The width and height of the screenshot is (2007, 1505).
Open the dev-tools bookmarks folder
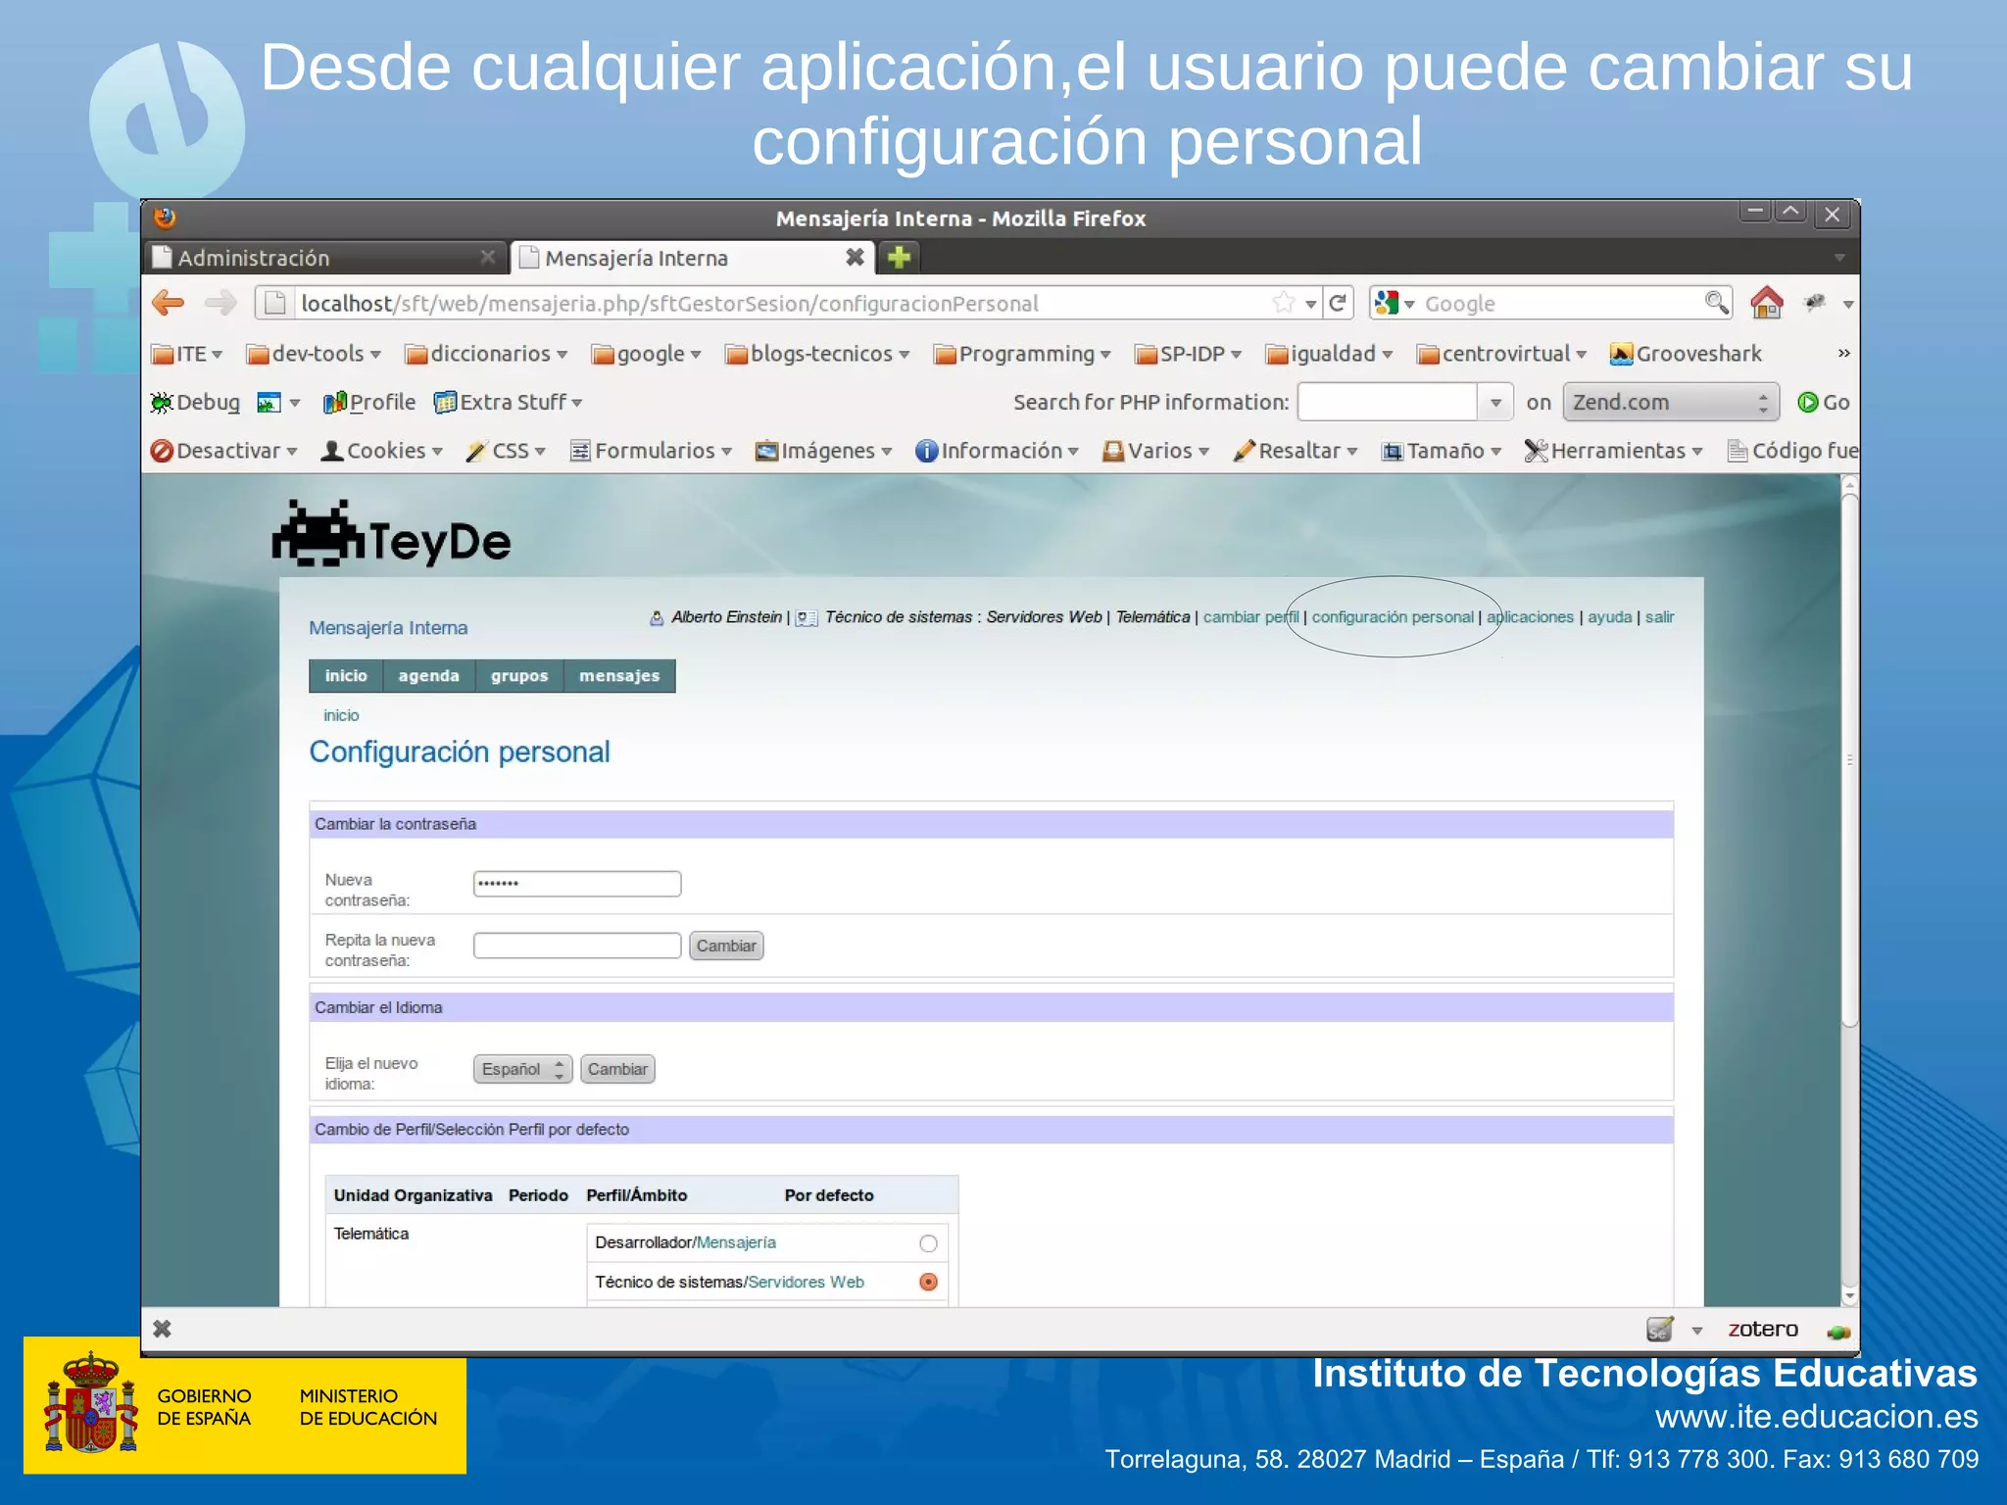[314, 354]
